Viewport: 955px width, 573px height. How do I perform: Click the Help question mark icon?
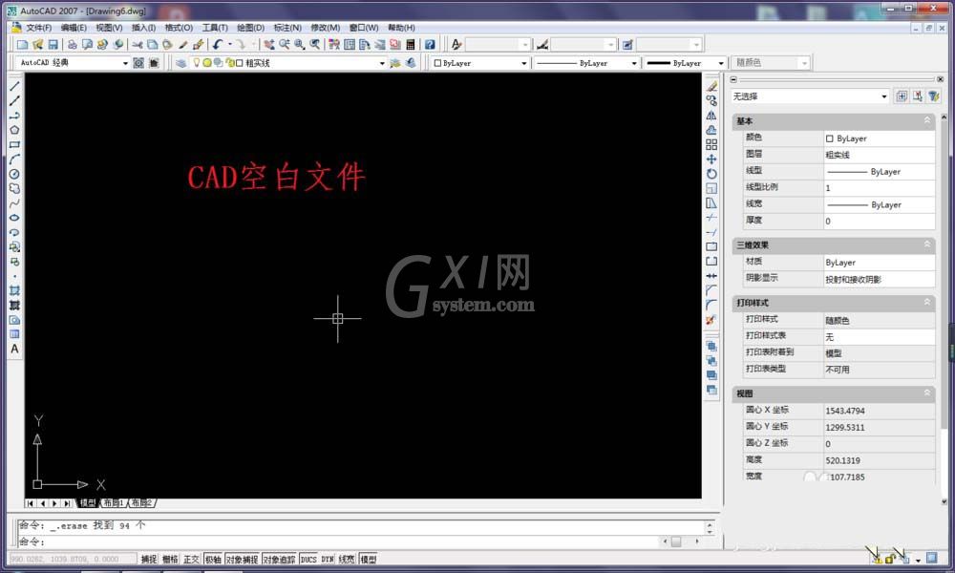[x=430, y=45]
